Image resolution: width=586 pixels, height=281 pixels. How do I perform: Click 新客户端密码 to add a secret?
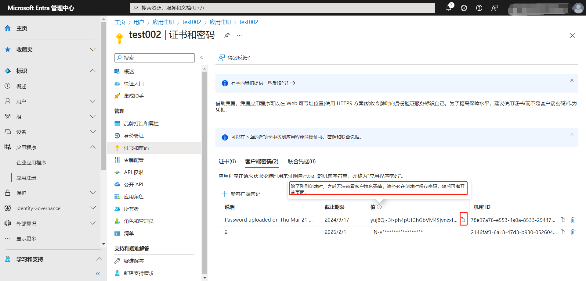point(241,194)
